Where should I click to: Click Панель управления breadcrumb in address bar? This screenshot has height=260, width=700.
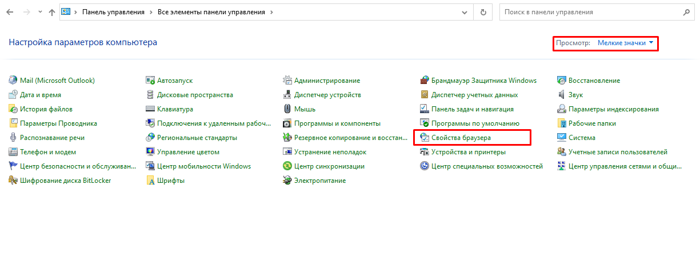click(x=117, y=12)
